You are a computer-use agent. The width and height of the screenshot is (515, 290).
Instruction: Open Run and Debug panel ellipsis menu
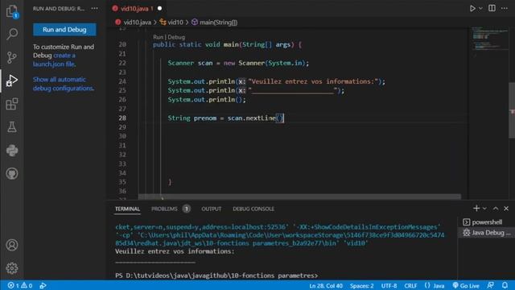(95, 9)
